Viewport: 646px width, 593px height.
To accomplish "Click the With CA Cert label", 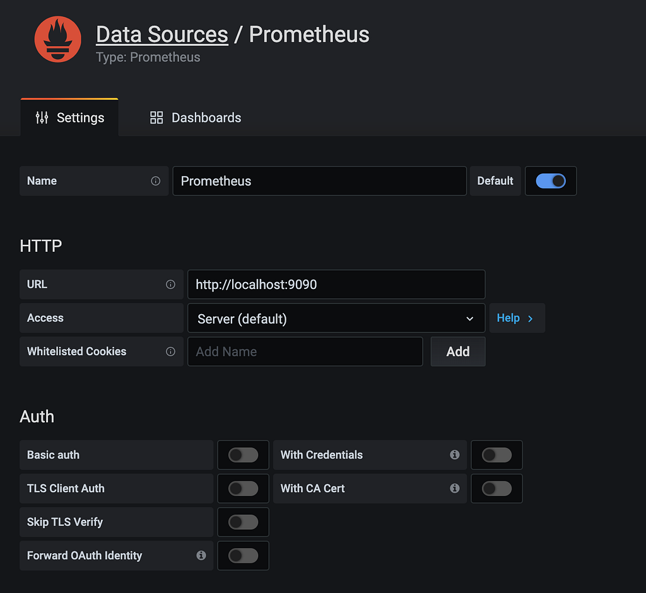I will [312, 488].
